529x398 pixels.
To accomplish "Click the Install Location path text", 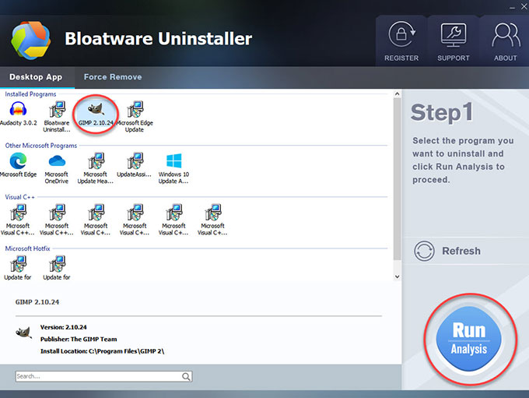I will point(102,351).
